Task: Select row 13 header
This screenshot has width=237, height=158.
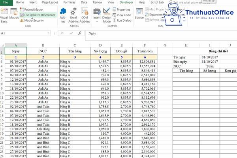Action: click(2, 107)
